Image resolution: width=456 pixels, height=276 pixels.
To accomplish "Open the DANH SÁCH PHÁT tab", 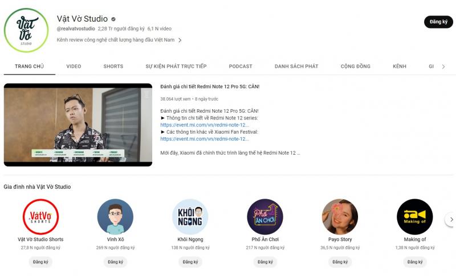I will pyautogui.click(x=296, y=67).
